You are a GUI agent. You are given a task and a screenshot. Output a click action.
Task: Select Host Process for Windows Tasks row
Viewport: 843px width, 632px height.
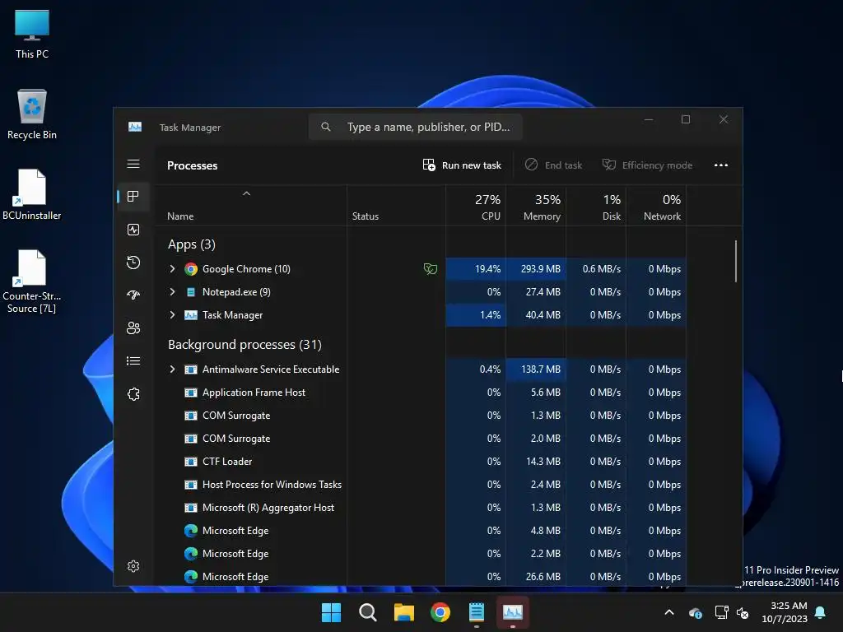[x=421, y=484]
